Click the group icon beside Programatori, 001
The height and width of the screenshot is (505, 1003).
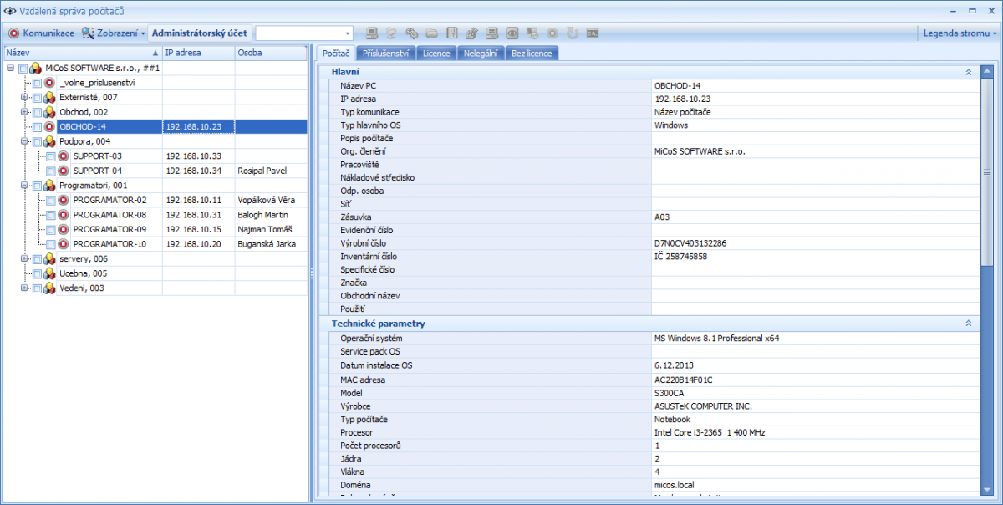coord(49,186)
